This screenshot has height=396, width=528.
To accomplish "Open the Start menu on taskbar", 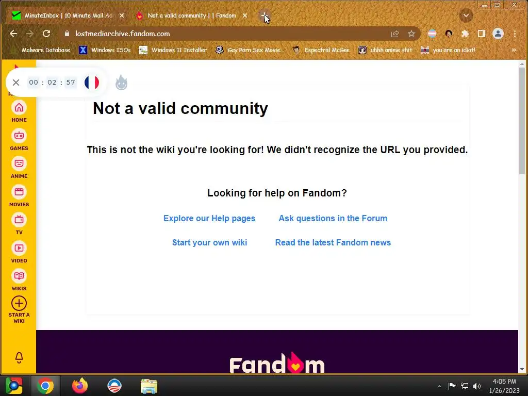I will pyautogui.click(x=14, y=386).
